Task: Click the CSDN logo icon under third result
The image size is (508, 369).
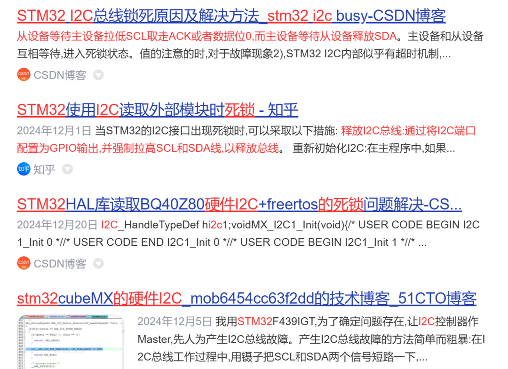Action: [24, 263]
